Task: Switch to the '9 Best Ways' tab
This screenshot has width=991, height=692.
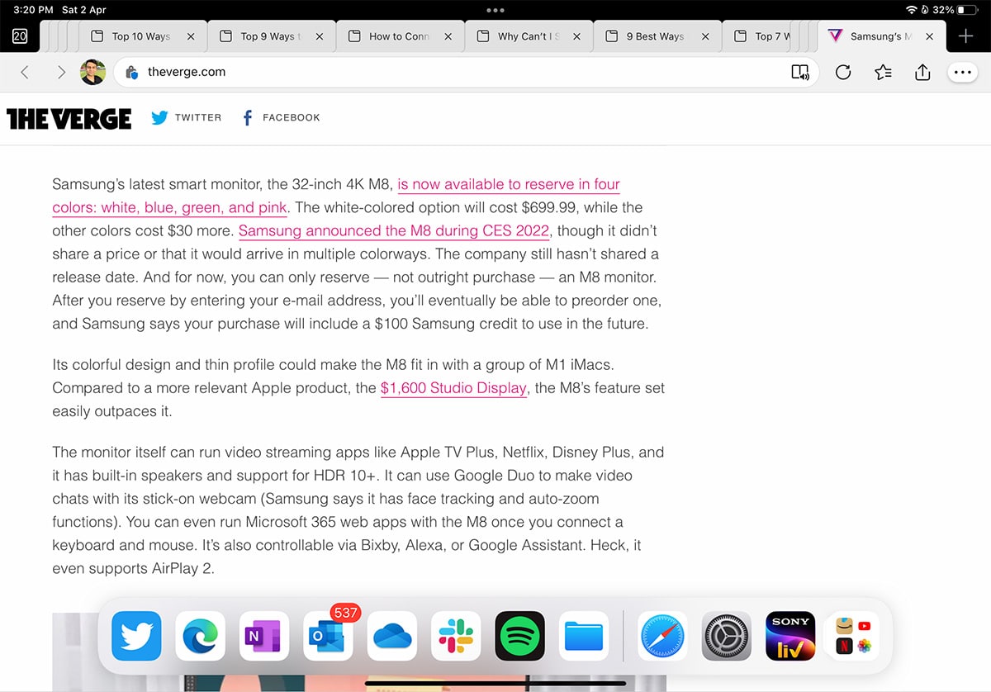Action: [654, 36]
